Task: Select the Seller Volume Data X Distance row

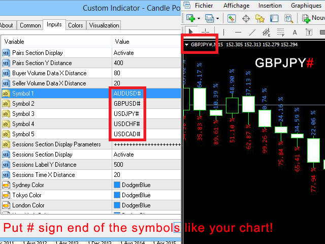Action: point(91,83)
